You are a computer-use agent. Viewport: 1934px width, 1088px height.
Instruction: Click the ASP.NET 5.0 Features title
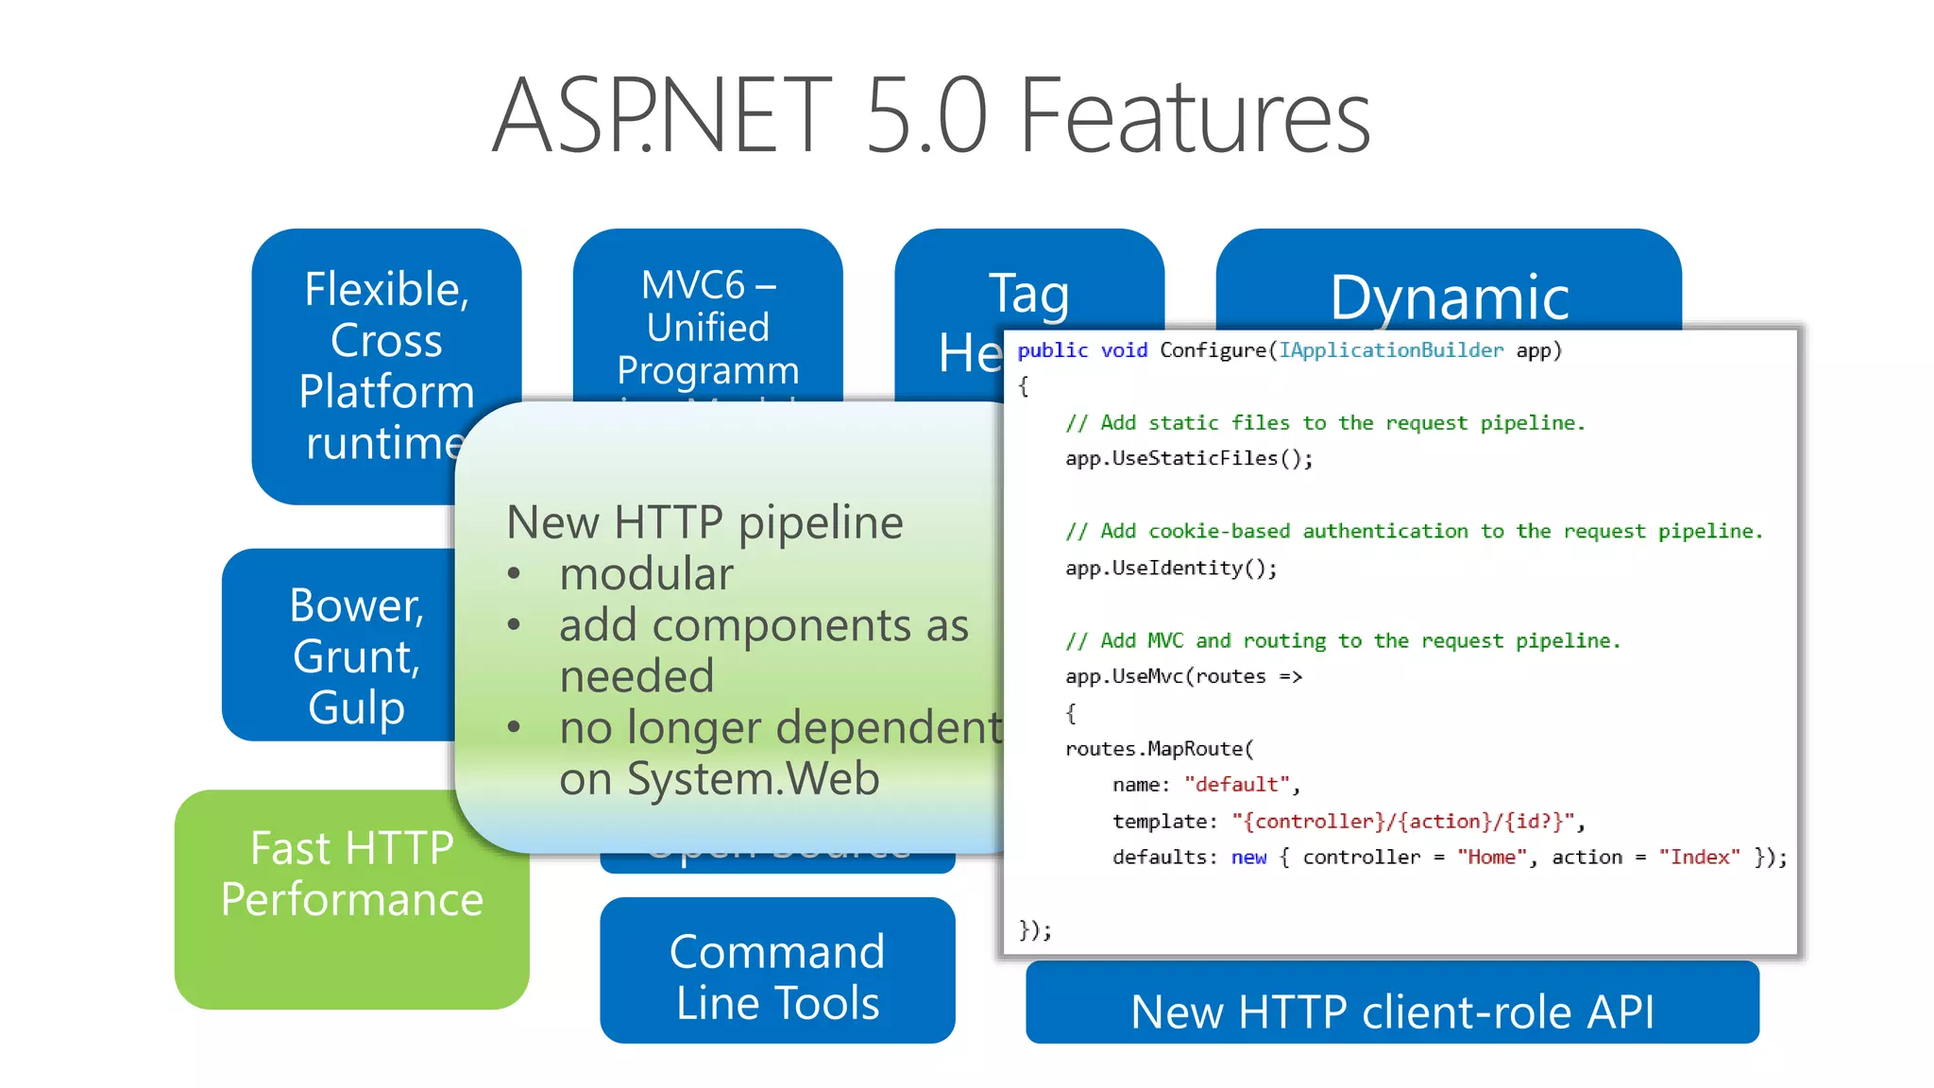(x=930, y=116)
